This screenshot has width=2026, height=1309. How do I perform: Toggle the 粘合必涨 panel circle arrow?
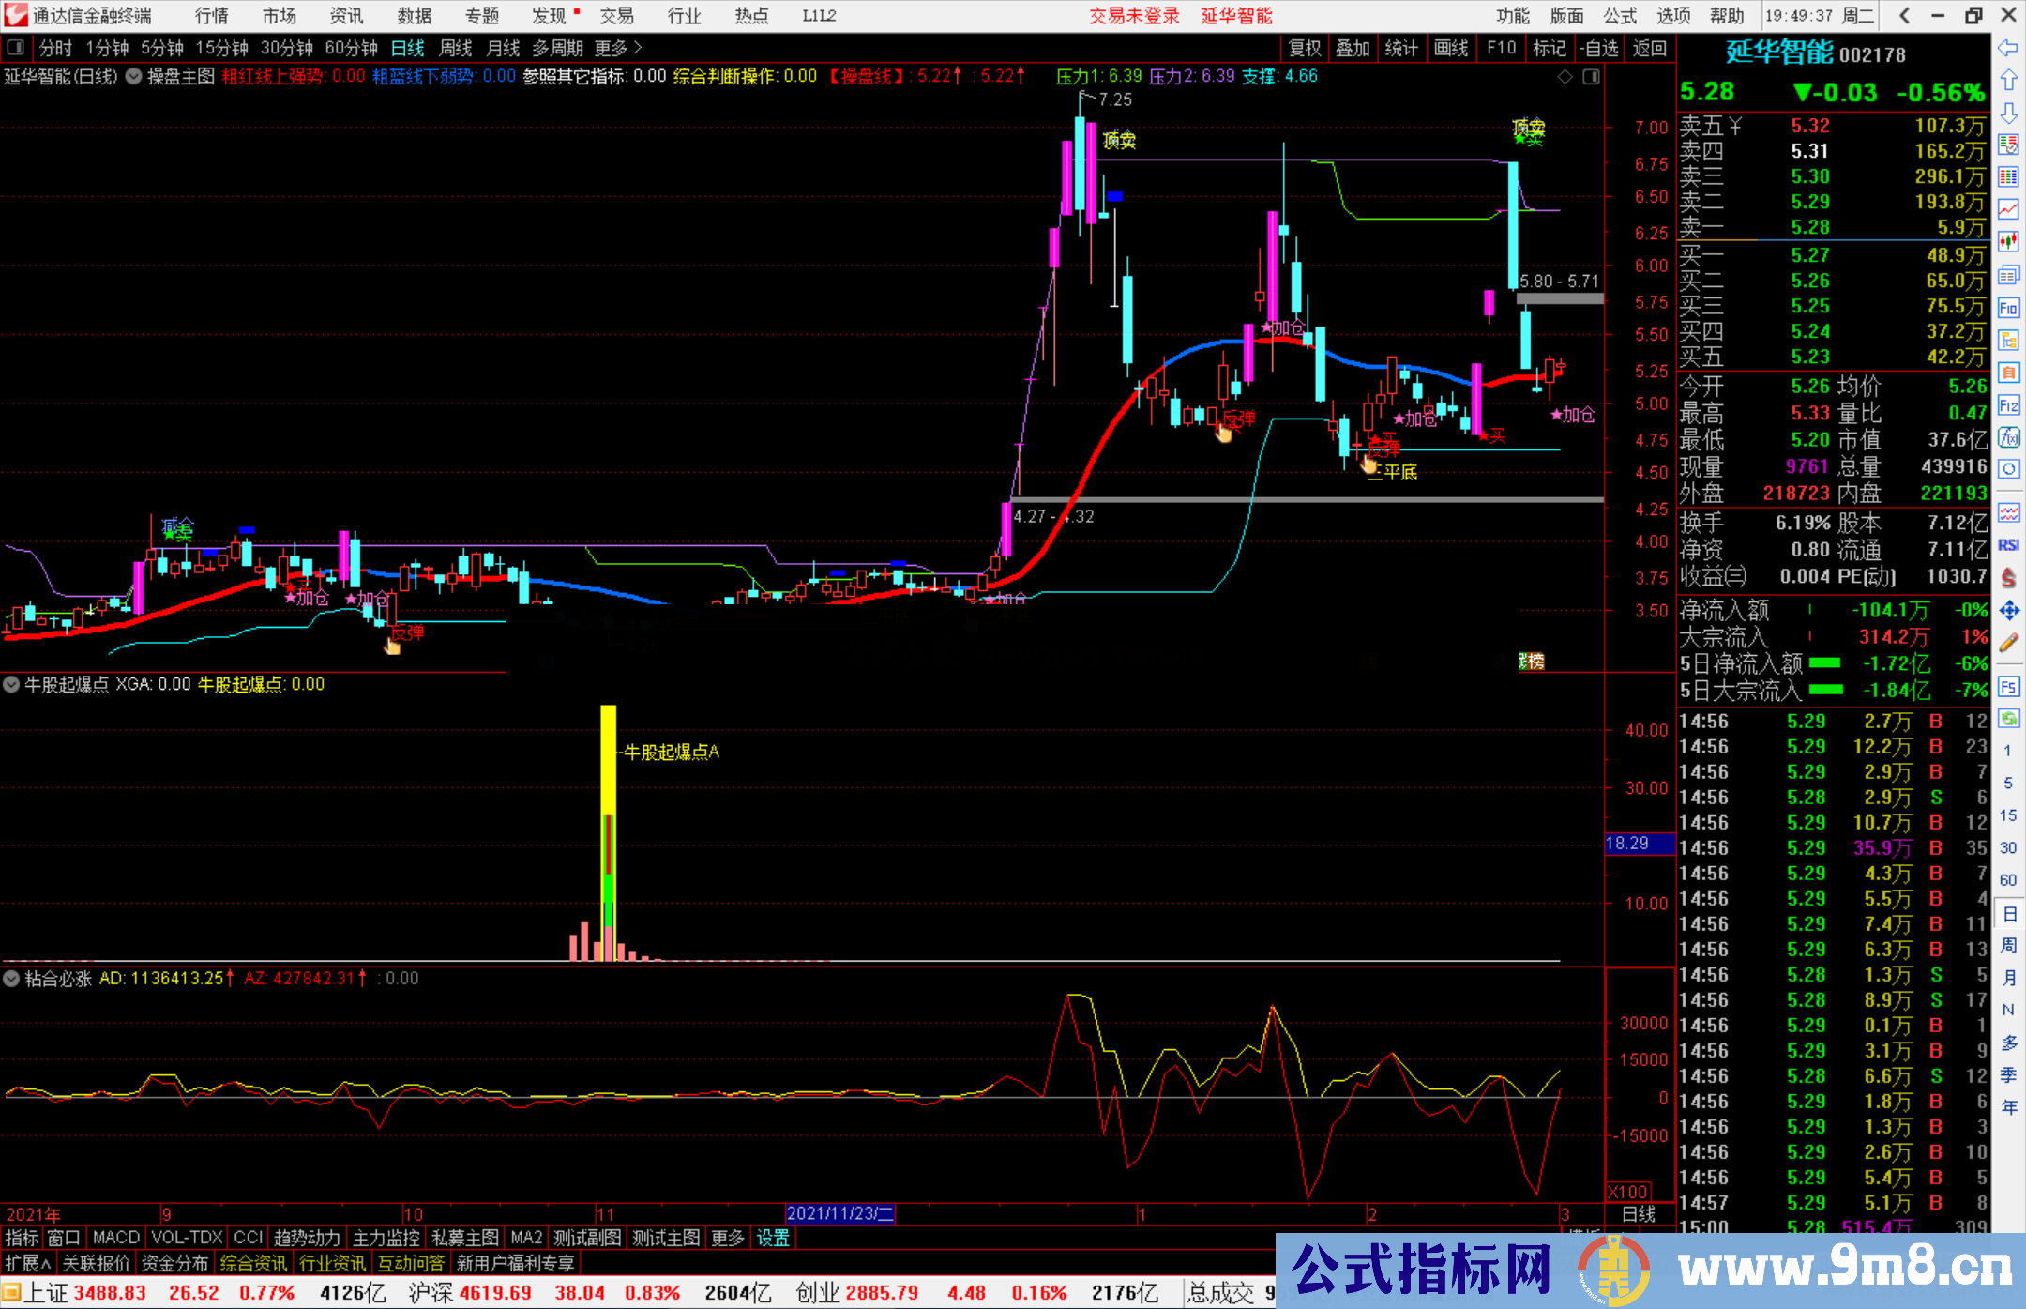[x=11, y=979]
